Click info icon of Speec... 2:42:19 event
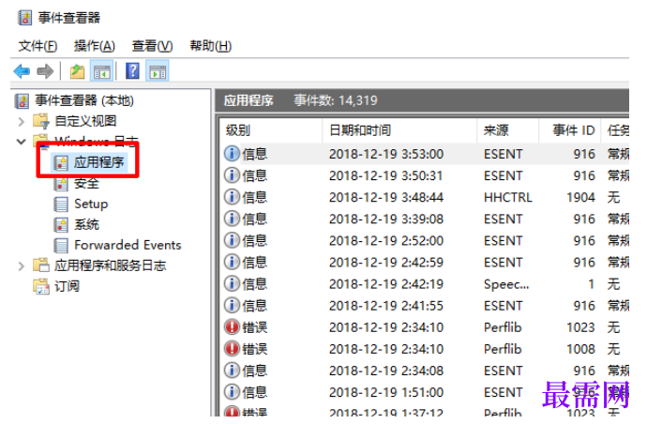647x424 pixels. point(232,283)
